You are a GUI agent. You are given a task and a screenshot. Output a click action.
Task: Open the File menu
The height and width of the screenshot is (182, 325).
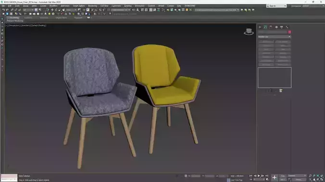3,6
